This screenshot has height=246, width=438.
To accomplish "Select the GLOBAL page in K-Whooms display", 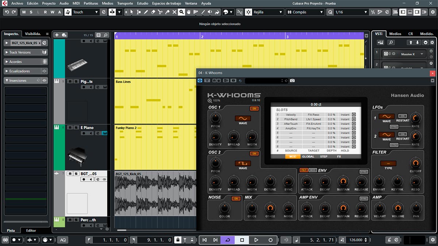I will click(308, 156).
